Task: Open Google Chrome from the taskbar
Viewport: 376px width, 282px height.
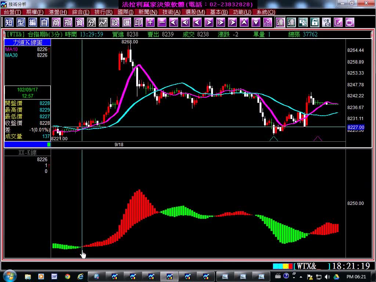Action: pos(68,277)
